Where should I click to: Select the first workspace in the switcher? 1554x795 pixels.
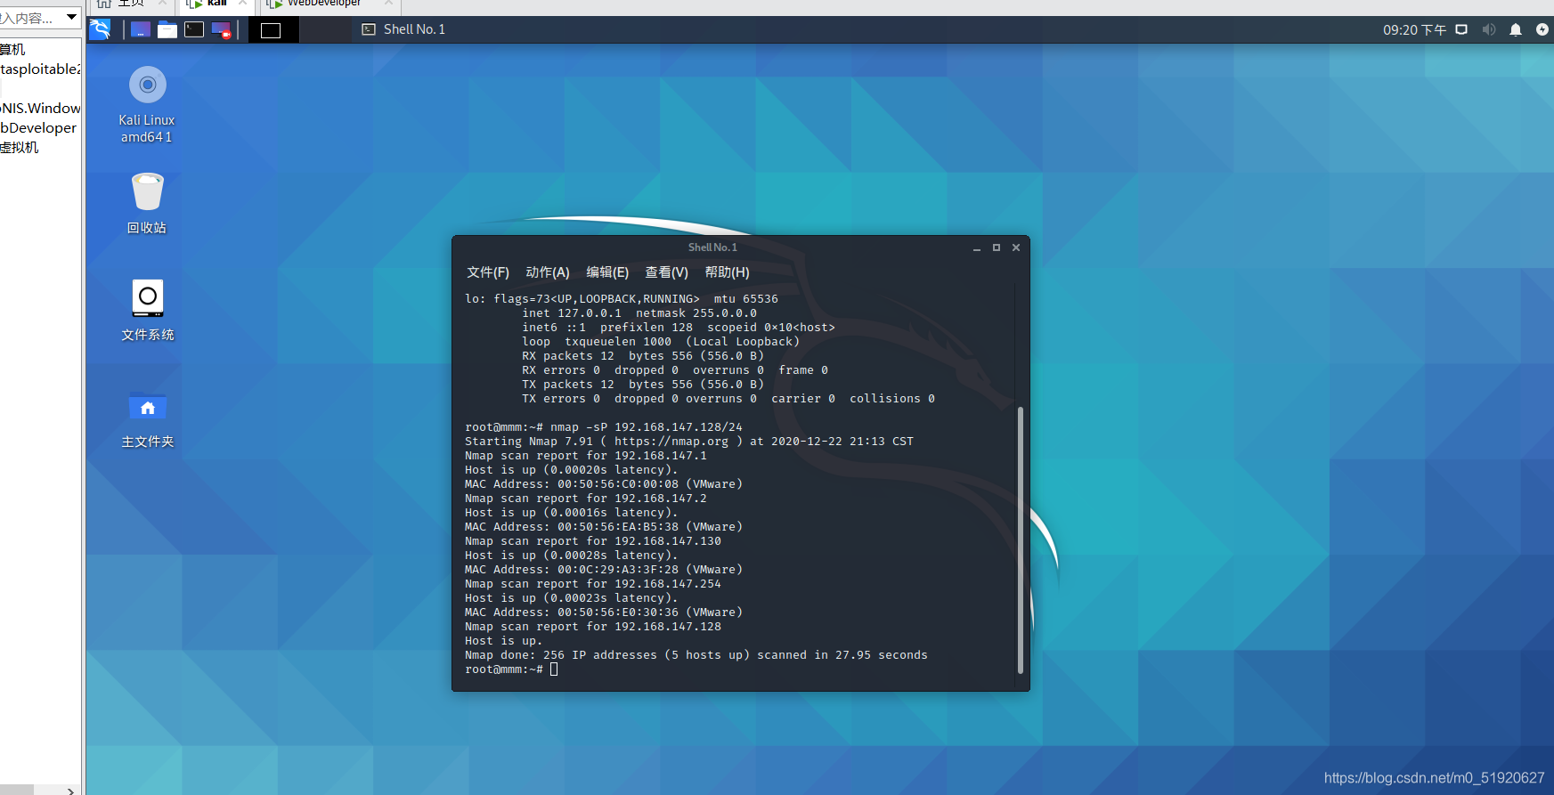[x=273, y=30]
